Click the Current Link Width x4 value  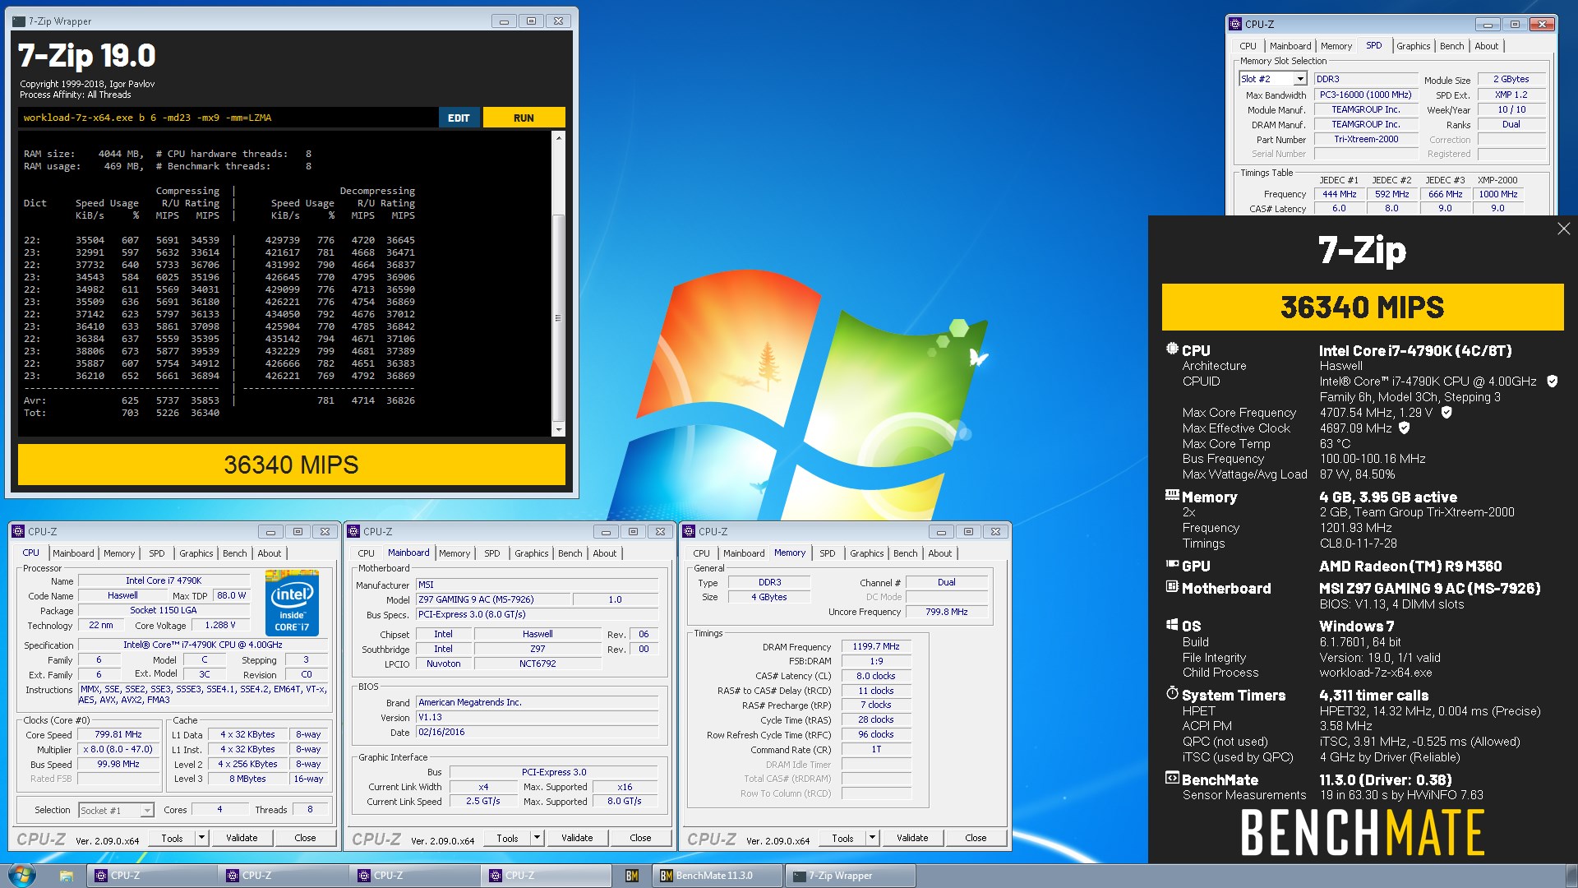[483, 787]
